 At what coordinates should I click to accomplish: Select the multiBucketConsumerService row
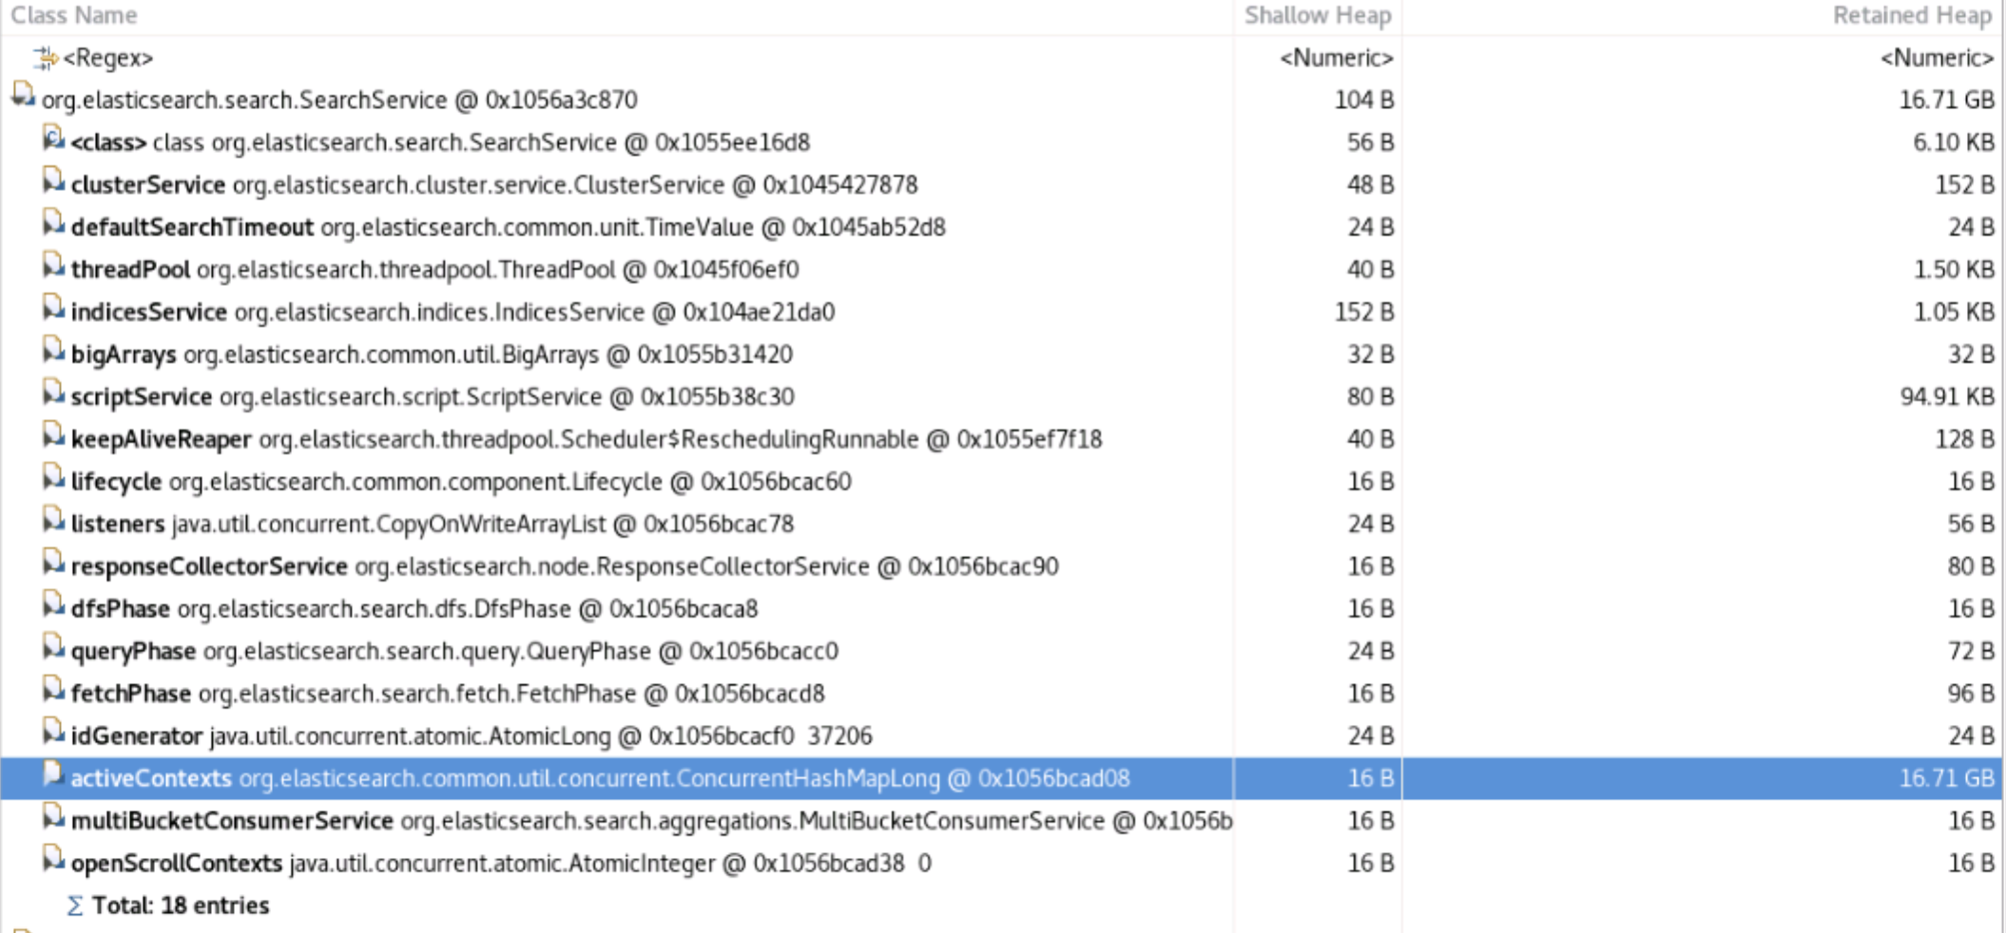(x=1002, y=820)
